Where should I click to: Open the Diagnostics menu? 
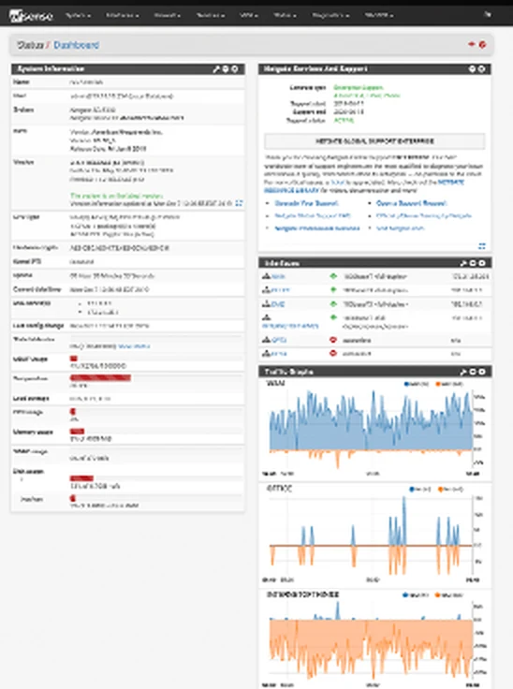[330, 15]
